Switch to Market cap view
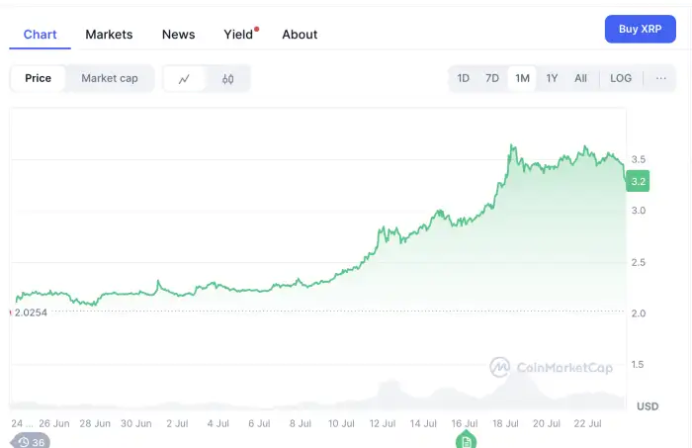The height and width of the screenshot is (448, 692). point(110,78)
